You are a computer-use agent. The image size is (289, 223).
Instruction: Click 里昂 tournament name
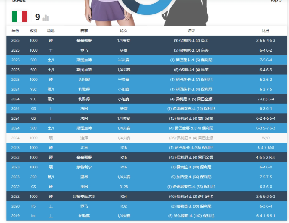[84, 177]
